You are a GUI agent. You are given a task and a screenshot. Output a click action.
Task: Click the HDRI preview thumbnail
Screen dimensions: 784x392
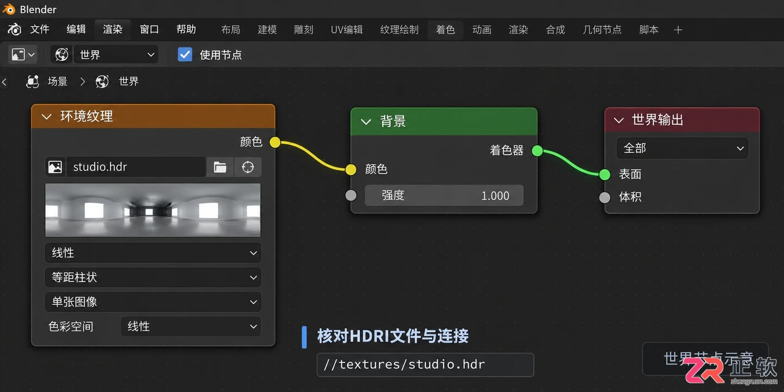153,210
